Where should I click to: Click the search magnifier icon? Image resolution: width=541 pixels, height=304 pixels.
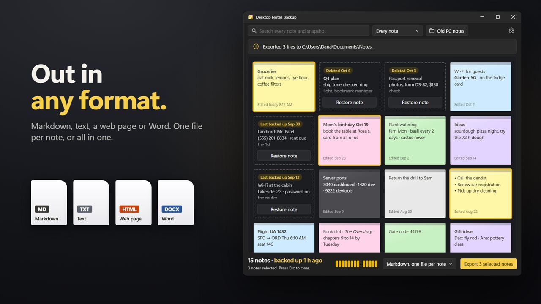tap(254, 31)
